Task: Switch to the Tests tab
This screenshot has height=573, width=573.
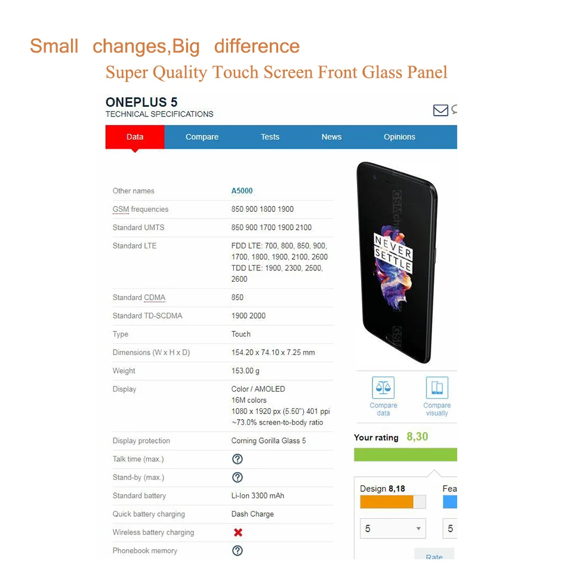Action: point(270,137)
